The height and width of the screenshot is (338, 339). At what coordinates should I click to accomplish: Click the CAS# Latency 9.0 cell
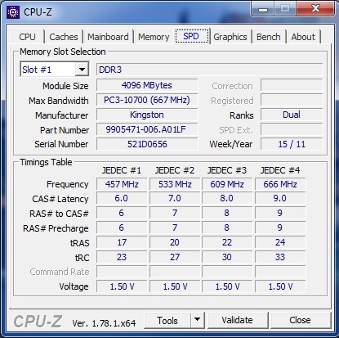click(280, 198)
